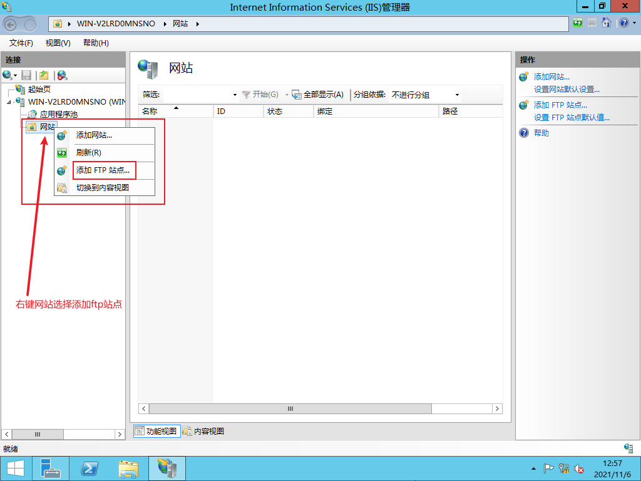The image size is (641, 481).
Task: Collapse the WIN-V2LRD0MNSNO server node
Action: [x=9, y=102]
